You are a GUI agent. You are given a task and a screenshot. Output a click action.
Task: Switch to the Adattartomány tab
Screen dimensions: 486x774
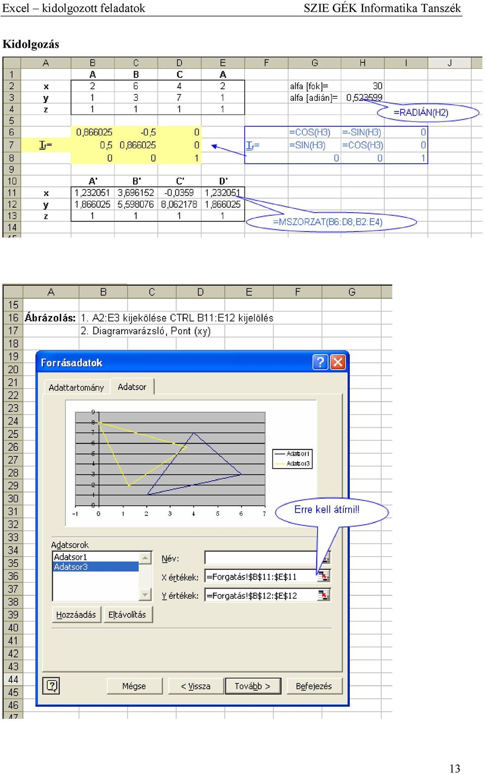click(76, 388)
